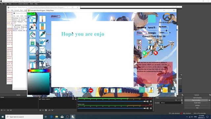The width and height of the screenshot is (211, 119).
Task: Open OBS Scene Collection menu
Action: [23, 4]
